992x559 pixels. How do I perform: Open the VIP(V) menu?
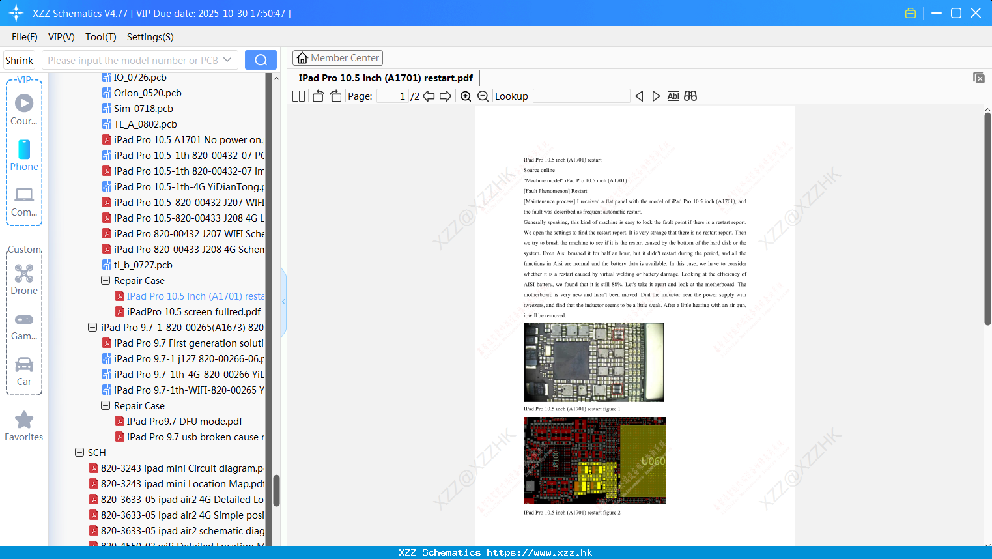point(61,37)
